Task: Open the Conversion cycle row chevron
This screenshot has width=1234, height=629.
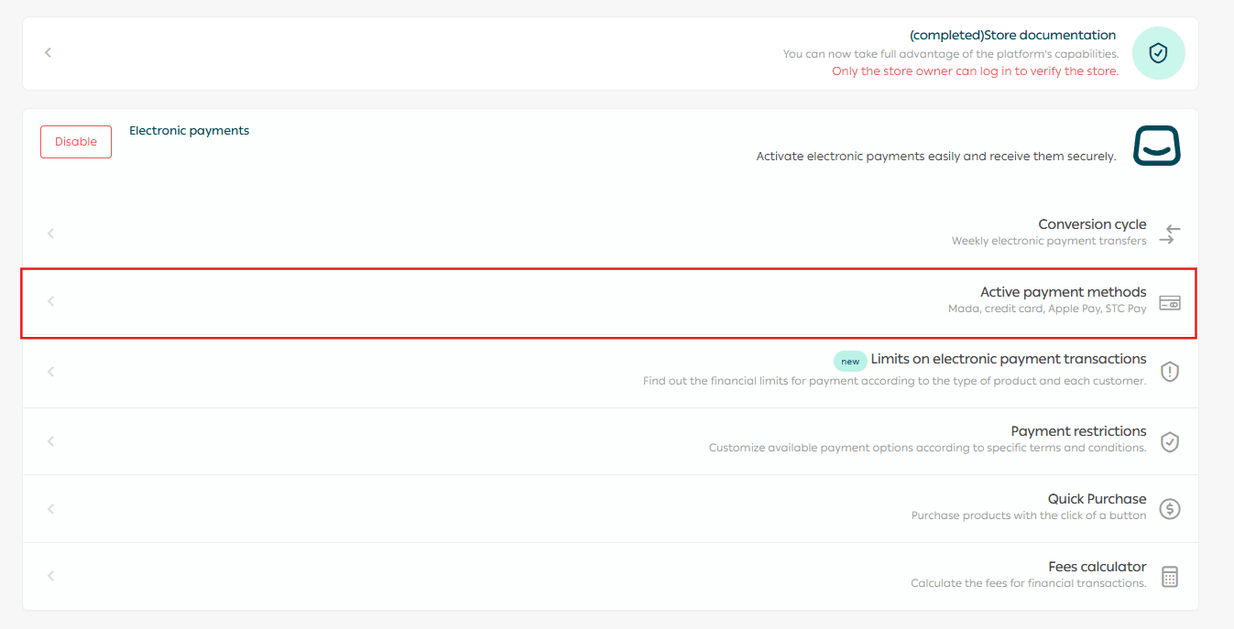Action: (x=51, y=233)
